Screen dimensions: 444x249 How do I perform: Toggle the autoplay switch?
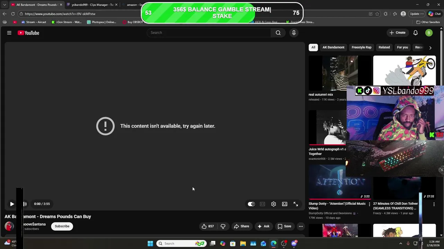point(251,204)
